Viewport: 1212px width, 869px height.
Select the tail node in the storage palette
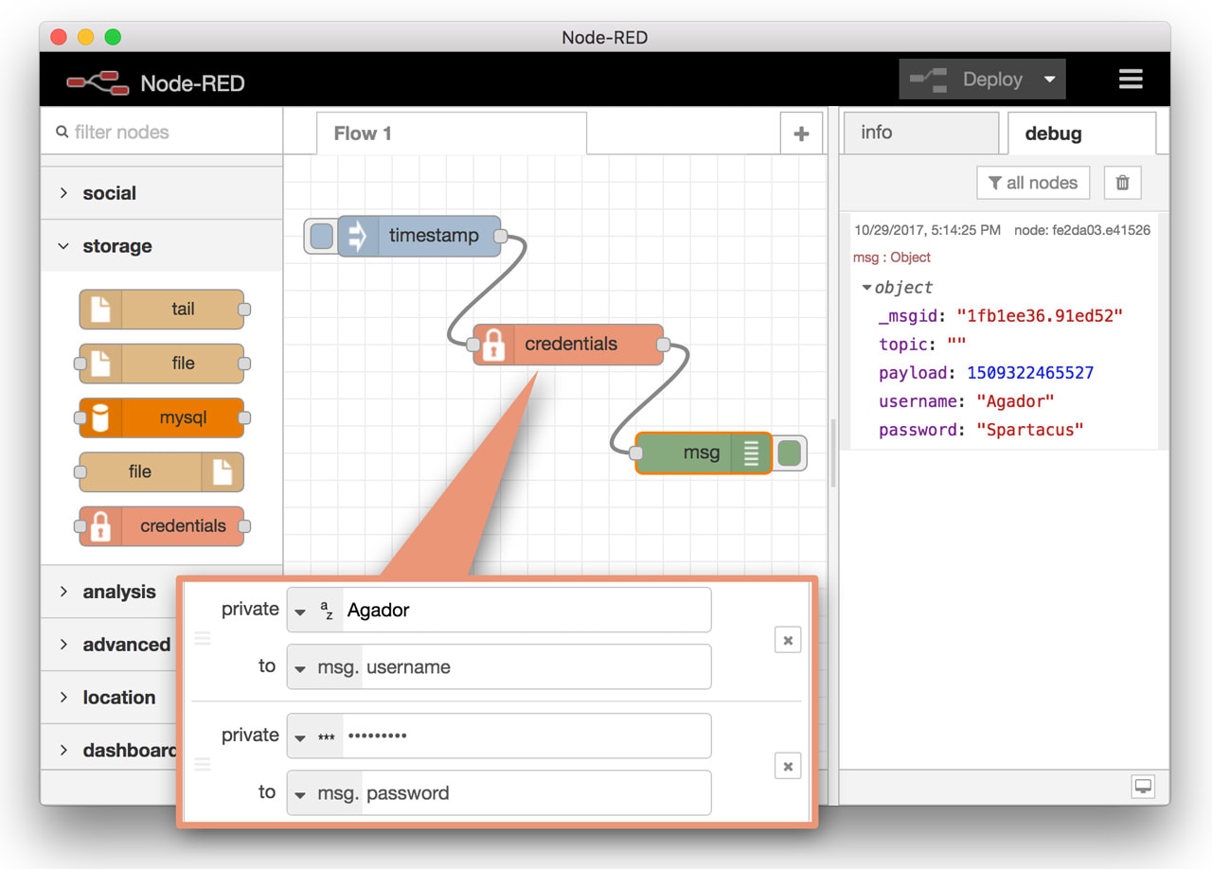pos(161,309)
